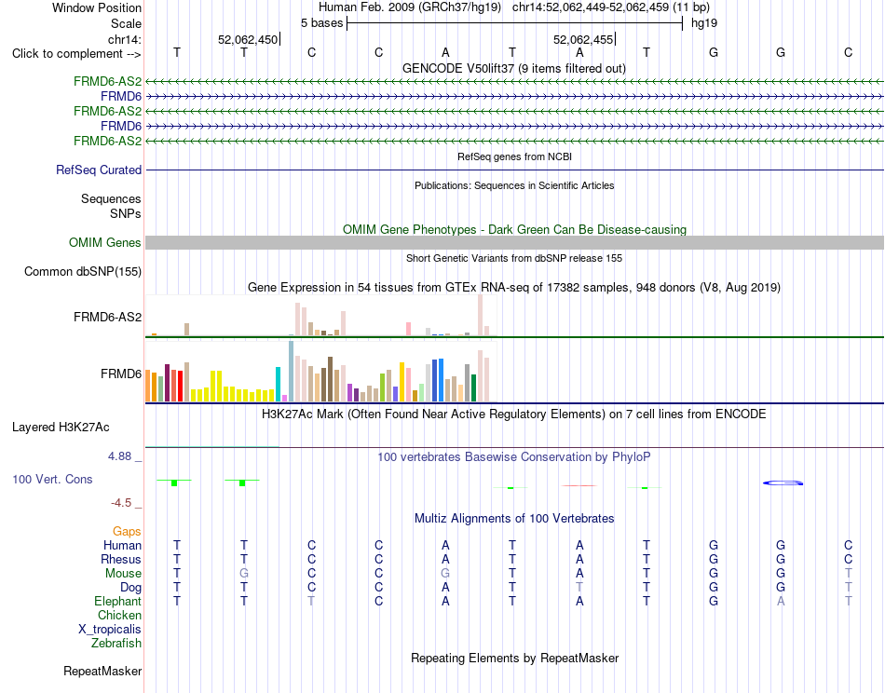Open H3K27Ac Mark track title
Screen dimensions: 885x693
pos(513,414)
